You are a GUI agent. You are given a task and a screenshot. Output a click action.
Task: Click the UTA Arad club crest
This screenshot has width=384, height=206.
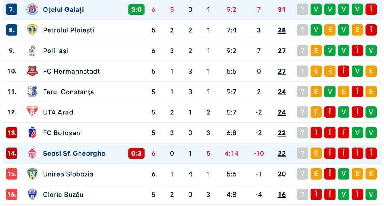coord(32,112)
